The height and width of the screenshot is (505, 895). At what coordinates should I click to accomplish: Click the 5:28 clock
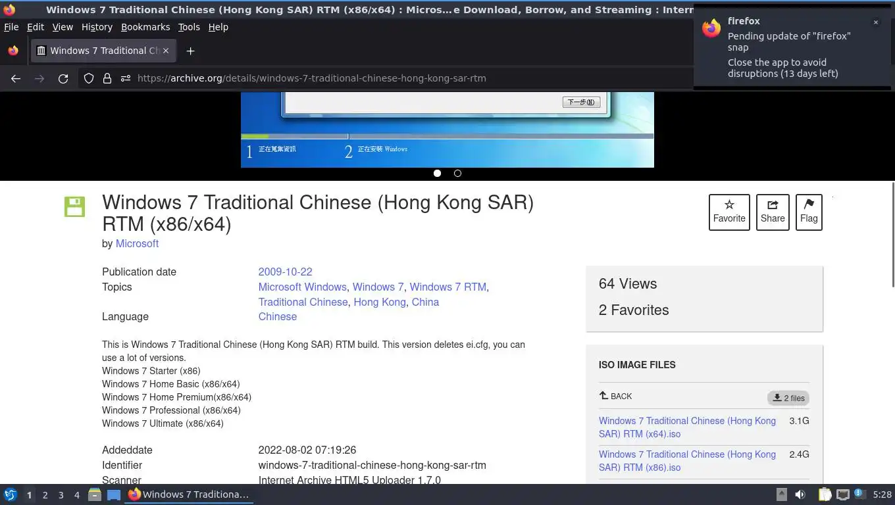point(882,494)
